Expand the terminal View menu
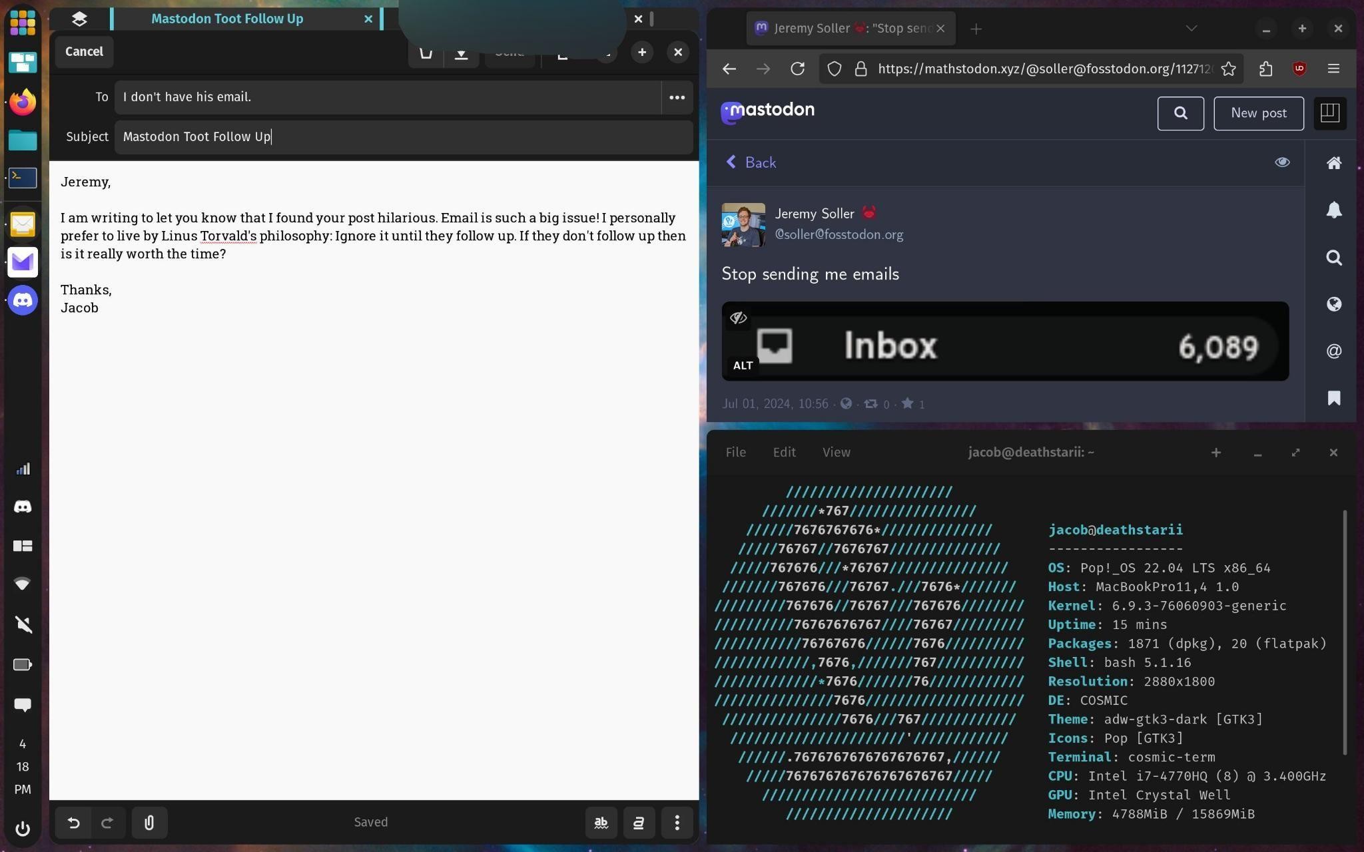The height and width of the screenshot is (852, 1364). click(836, 453)
